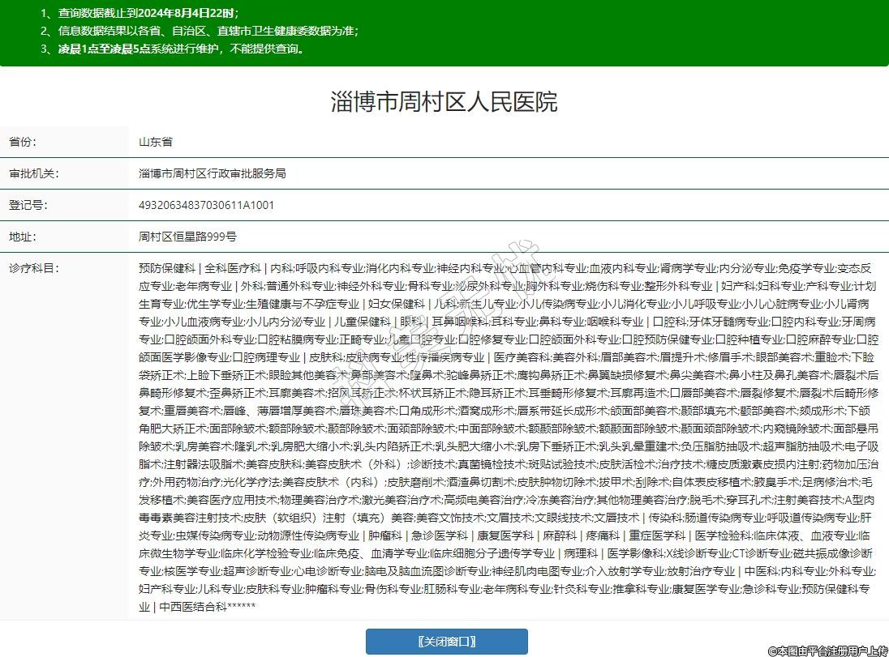The height and width of the screenshot is (657, 889).
Task: Click the 山东省 province value
Action: tap(155, 142)
